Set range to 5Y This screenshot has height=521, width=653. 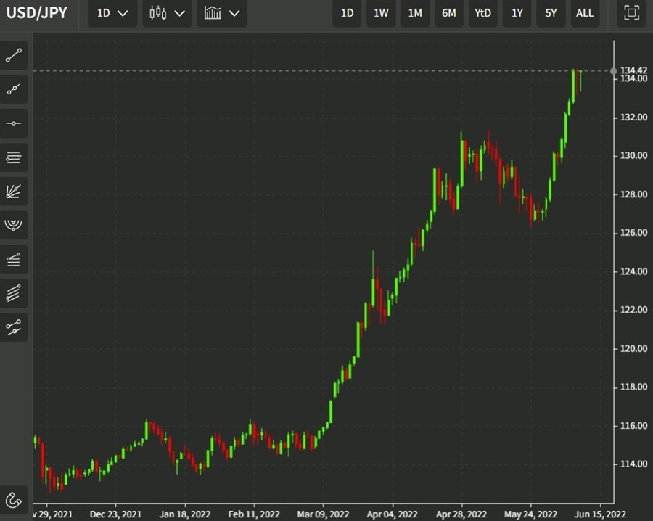551,13
